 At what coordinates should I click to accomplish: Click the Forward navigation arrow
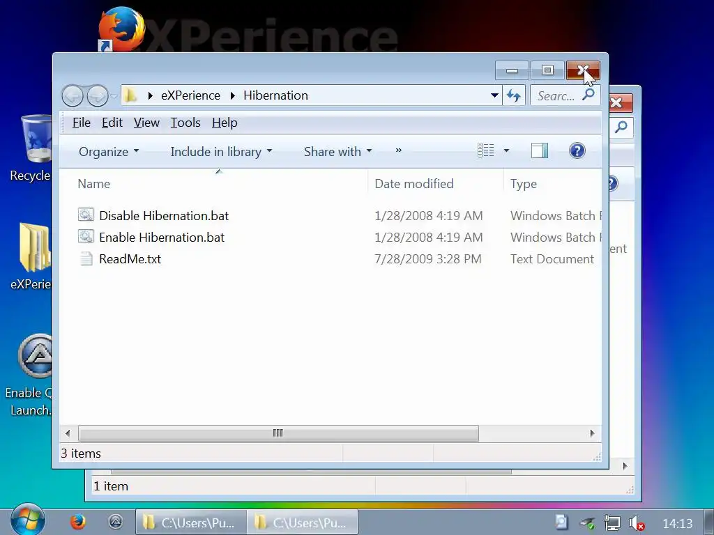tap(98, 96)
